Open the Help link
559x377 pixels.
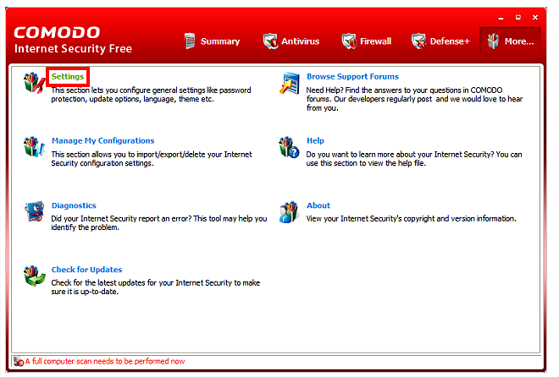[315, 141]
